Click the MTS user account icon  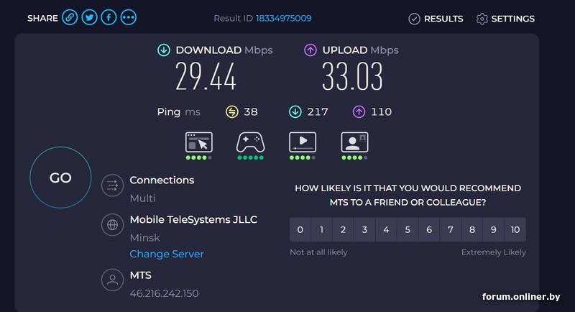point(112,280)
